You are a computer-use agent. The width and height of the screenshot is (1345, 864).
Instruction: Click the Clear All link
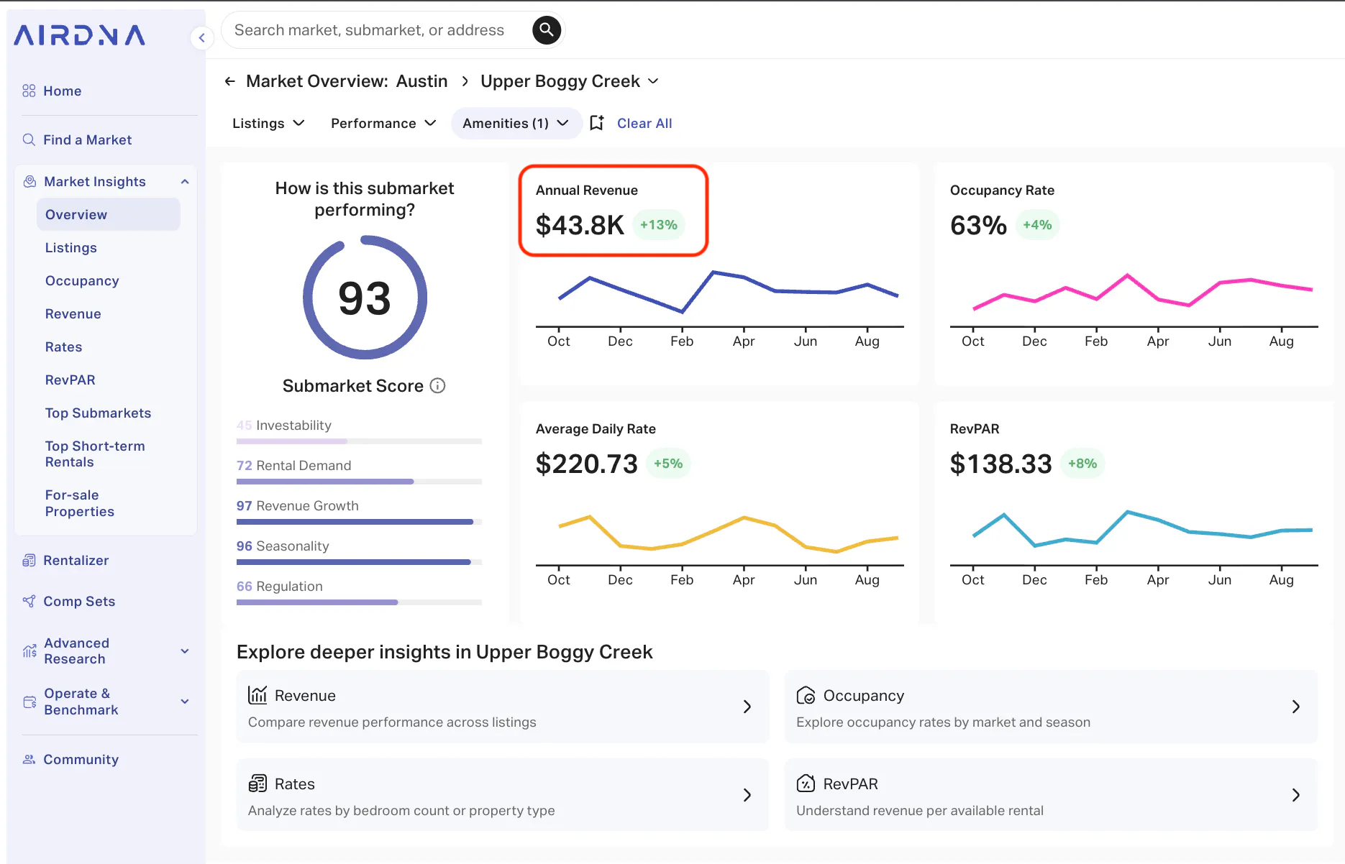(644, 124)
